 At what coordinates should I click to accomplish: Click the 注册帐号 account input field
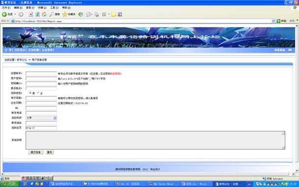point(41,74)
